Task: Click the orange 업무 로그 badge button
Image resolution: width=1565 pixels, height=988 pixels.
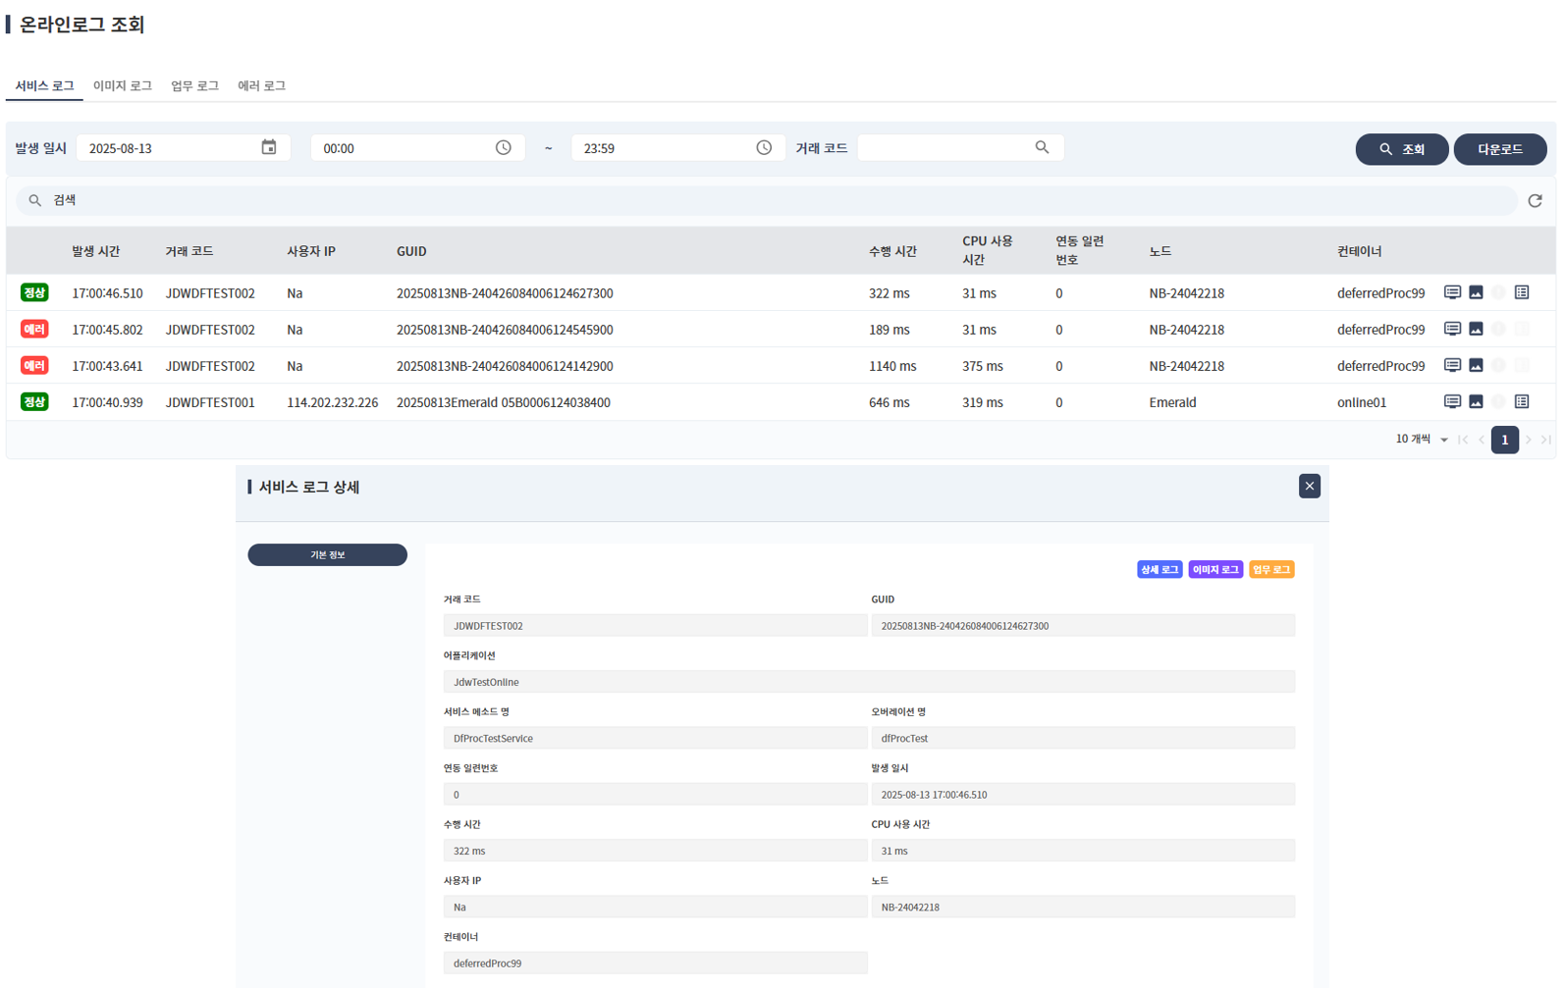Action: pyautogui.click(x=1270, y=569)
